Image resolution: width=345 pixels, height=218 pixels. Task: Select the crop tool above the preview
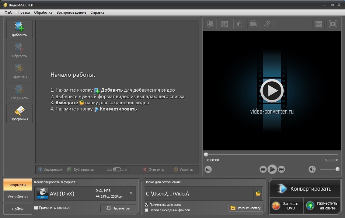[210, 24]
